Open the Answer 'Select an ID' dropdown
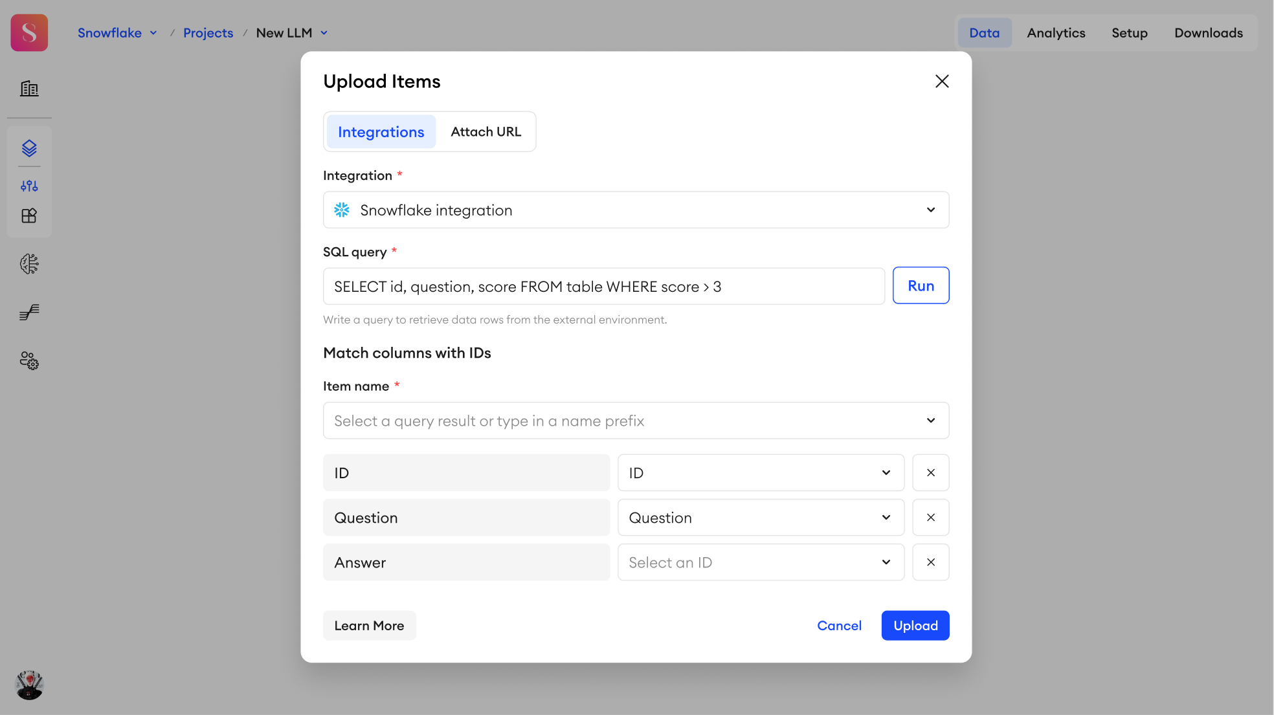The height and width of the screenshot is (715, 1274). coord(761,562)
